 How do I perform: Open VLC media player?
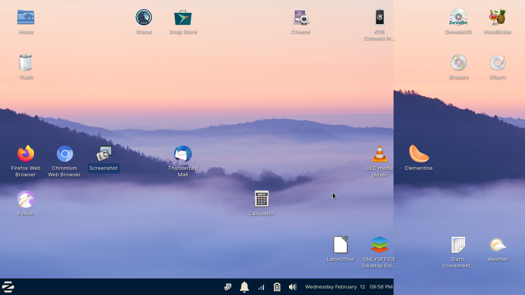(x=379, y=154)
